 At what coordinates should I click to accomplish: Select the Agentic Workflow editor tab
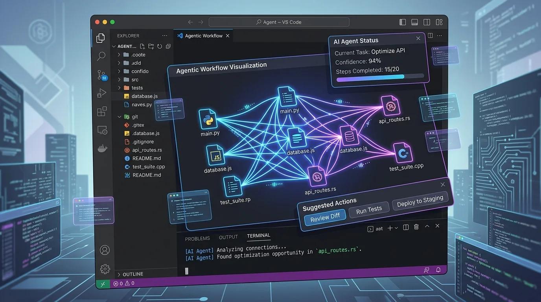[x=204, y=36]
